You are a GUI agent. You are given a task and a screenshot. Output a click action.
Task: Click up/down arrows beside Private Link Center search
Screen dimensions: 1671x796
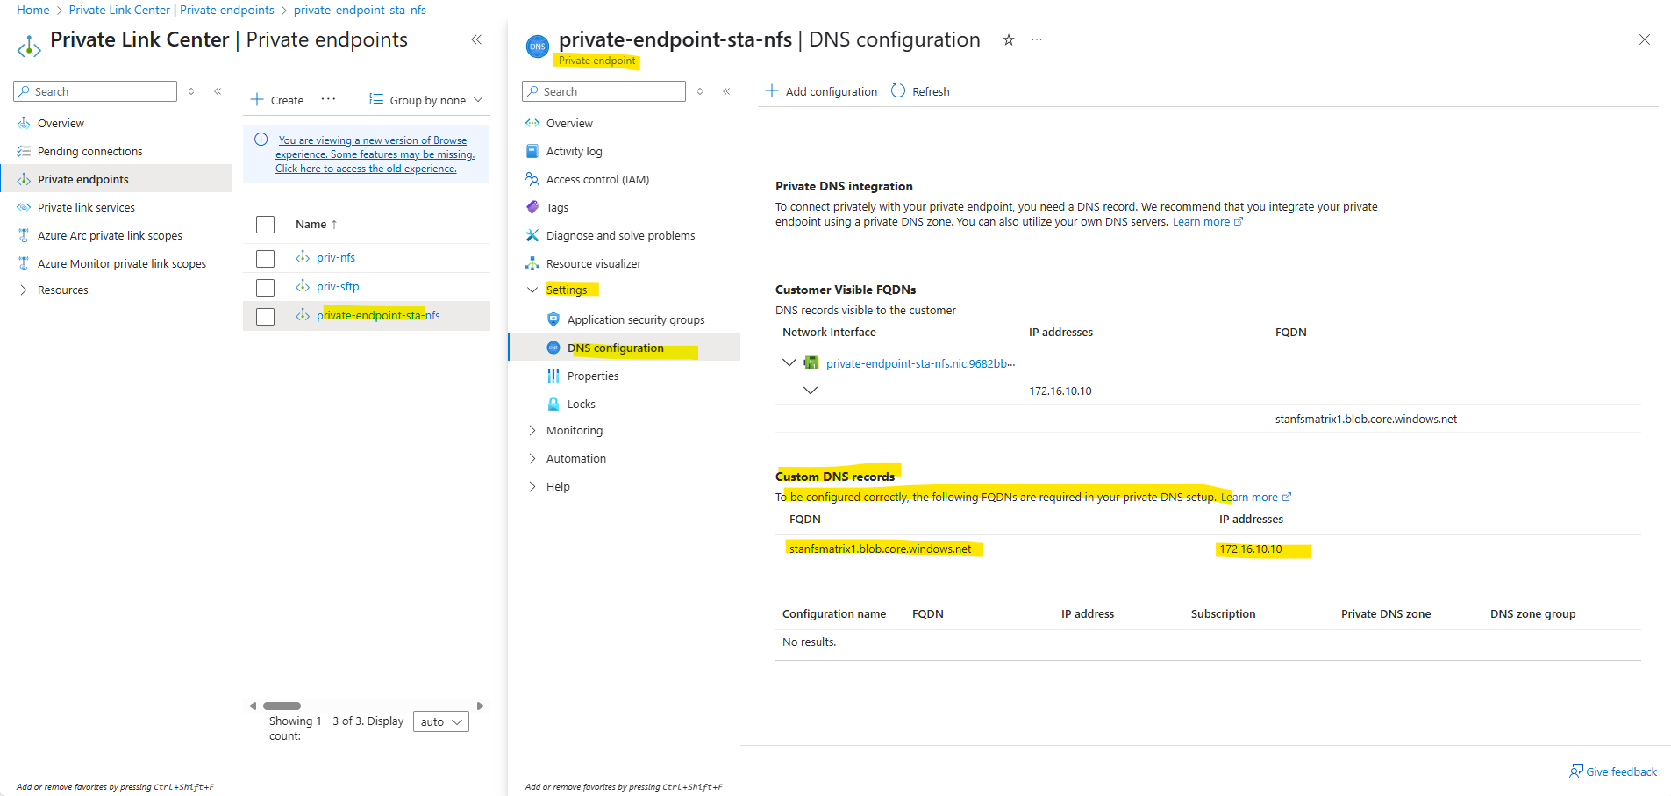coord(191,91)
